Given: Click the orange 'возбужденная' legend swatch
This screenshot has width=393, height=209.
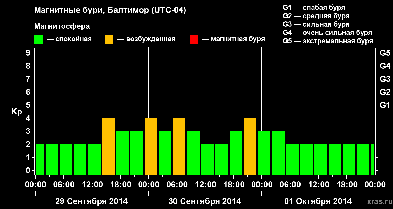Looking at the screenshot, I should click(x=109, y=39).
